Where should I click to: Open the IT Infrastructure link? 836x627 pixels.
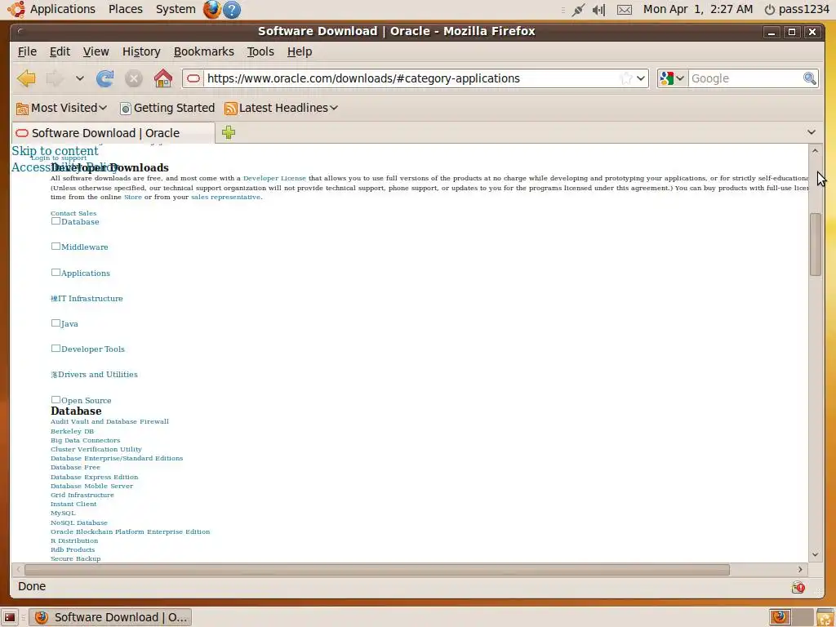click(90, 299)
